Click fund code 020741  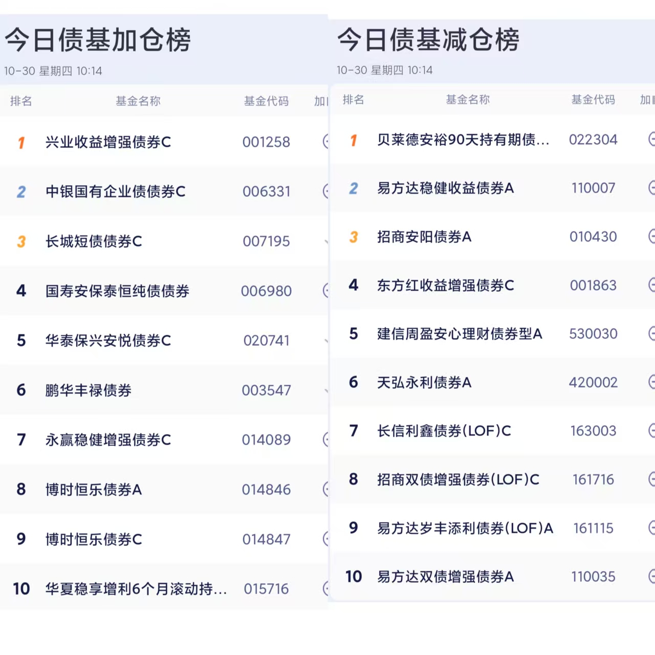pyautogui.click(x=266, y=340)
